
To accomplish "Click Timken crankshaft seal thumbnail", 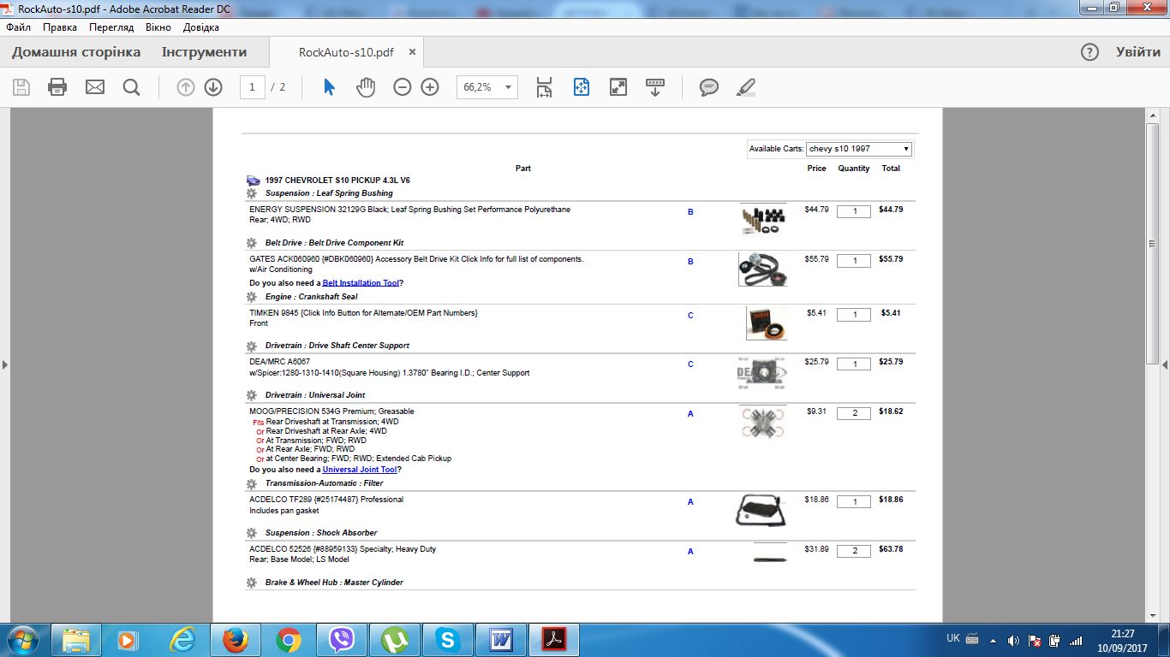I will tap(766, 323).
